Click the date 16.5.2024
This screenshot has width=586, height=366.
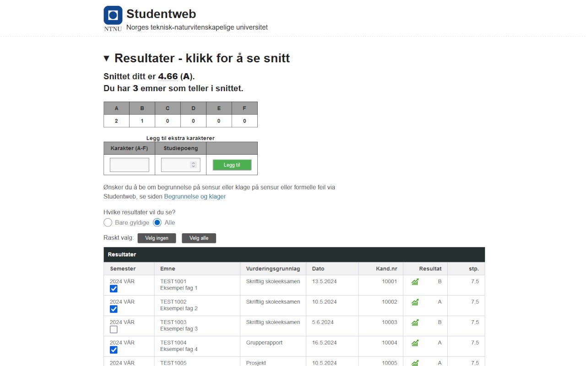coord(324,343)
